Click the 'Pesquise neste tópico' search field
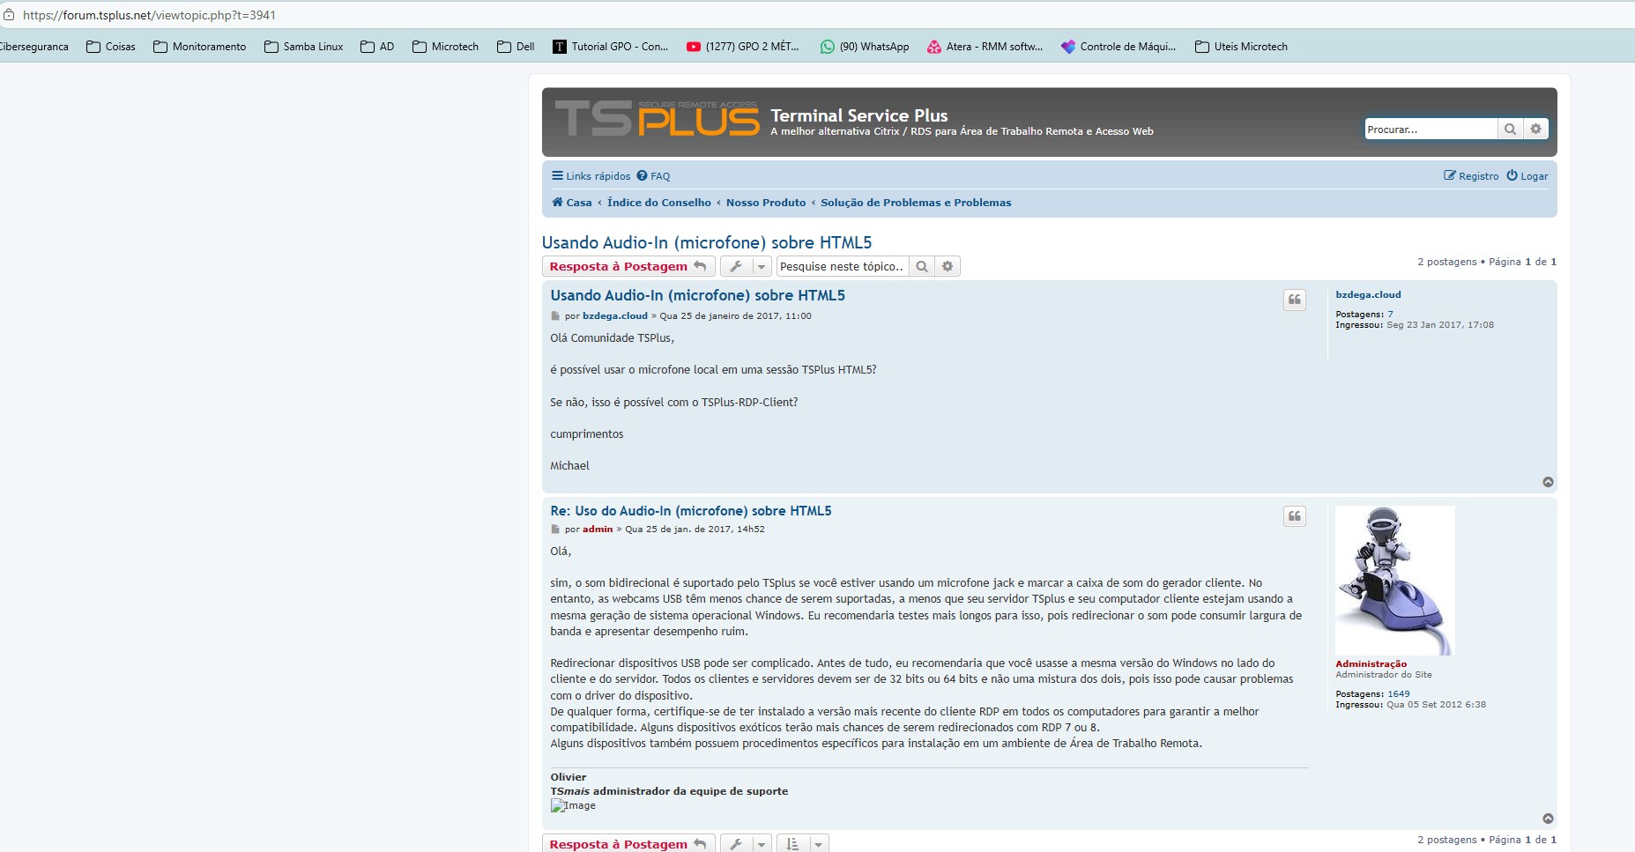The height and width of the screenshot is (852, 1635). 843,266
